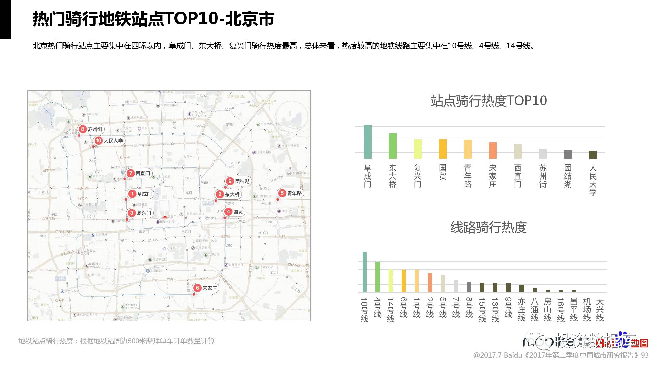Click map marker 6 宋家庄

pyautogui.click(x=206, y=288)
